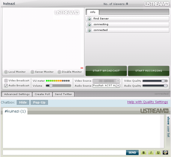The width and height of the screenshot is (171, 157).
Task: Open the chat text color picker
Action: click(x=165, y=153)
